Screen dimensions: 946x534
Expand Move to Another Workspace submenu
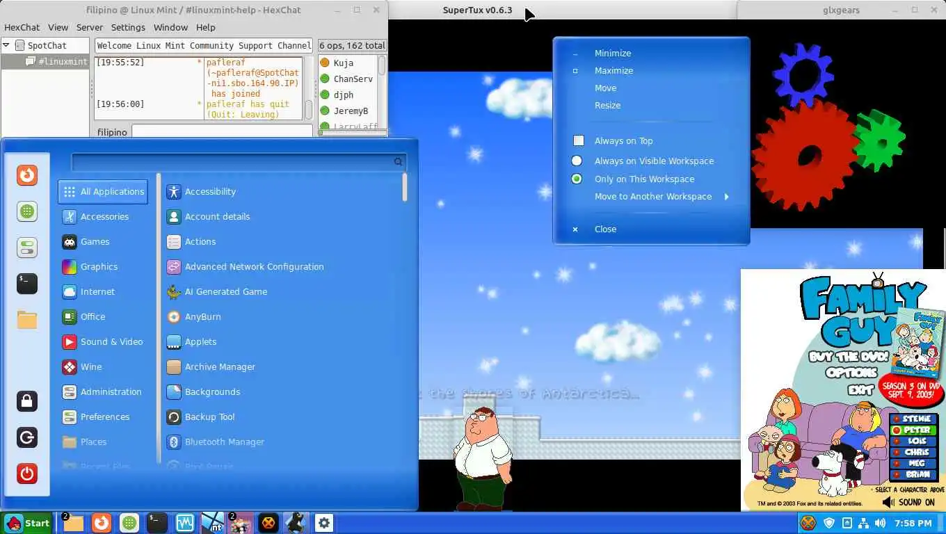click(x=652, y=197)
